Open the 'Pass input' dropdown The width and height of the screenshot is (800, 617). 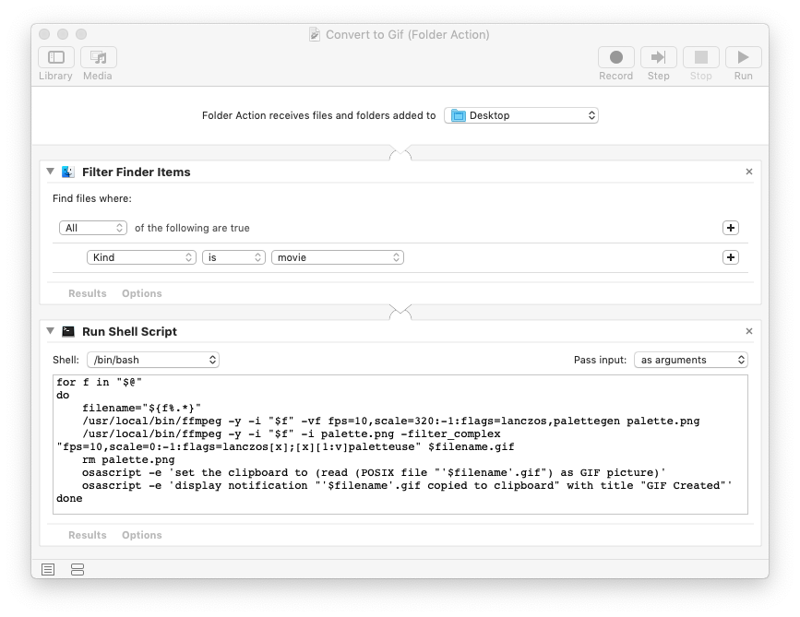click(x=690, y=359)
